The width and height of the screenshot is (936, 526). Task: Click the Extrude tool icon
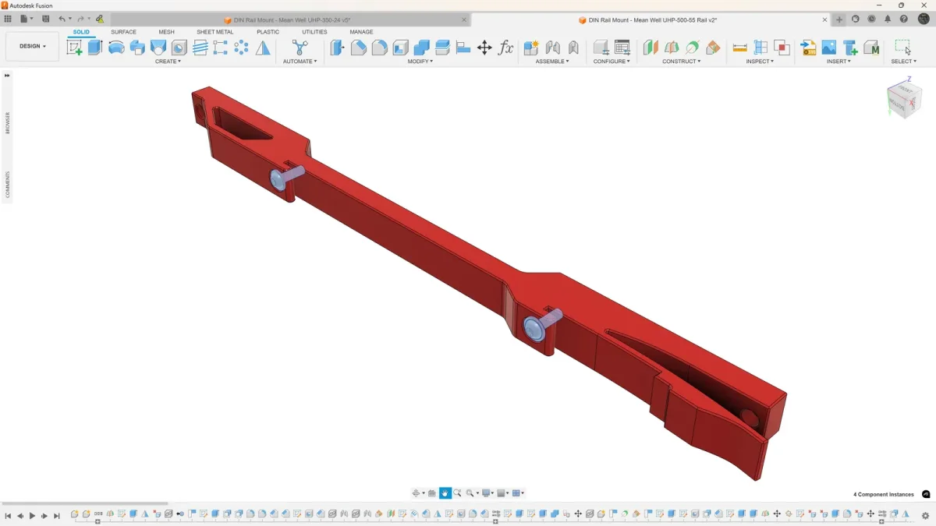(x=95, y=48)
